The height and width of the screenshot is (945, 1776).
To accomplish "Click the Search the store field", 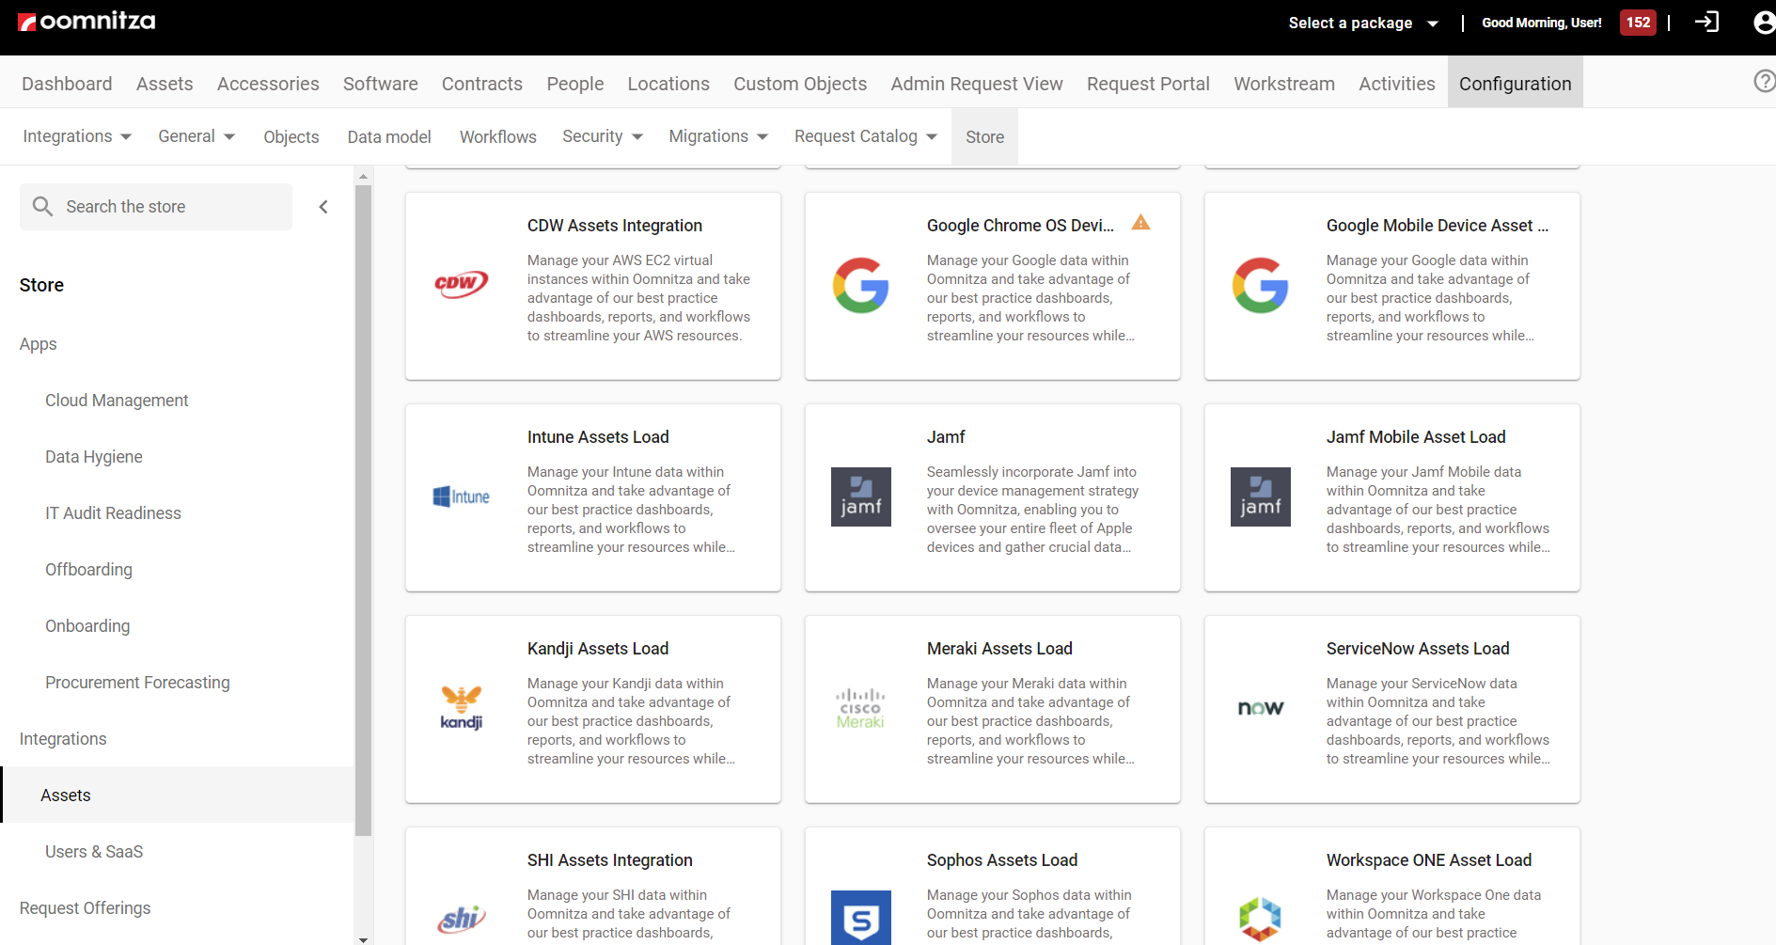I will [169, 207].
